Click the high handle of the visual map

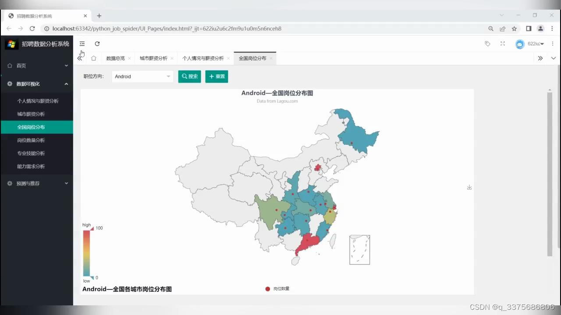(92, 228)
